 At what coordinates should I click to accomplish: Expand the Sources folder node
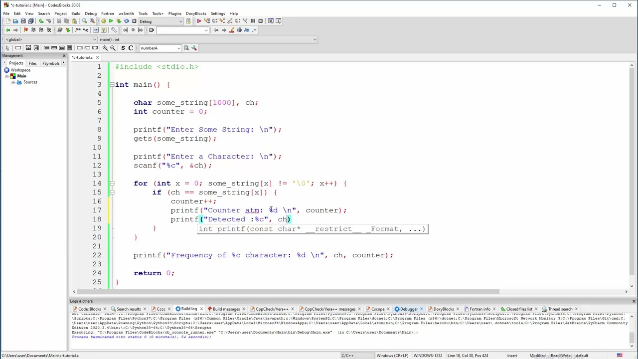13,82
